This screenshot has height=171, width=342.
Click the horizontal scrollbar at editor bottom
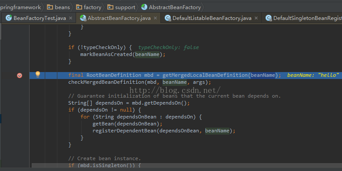pyautogui.click(x=187, y=165)
